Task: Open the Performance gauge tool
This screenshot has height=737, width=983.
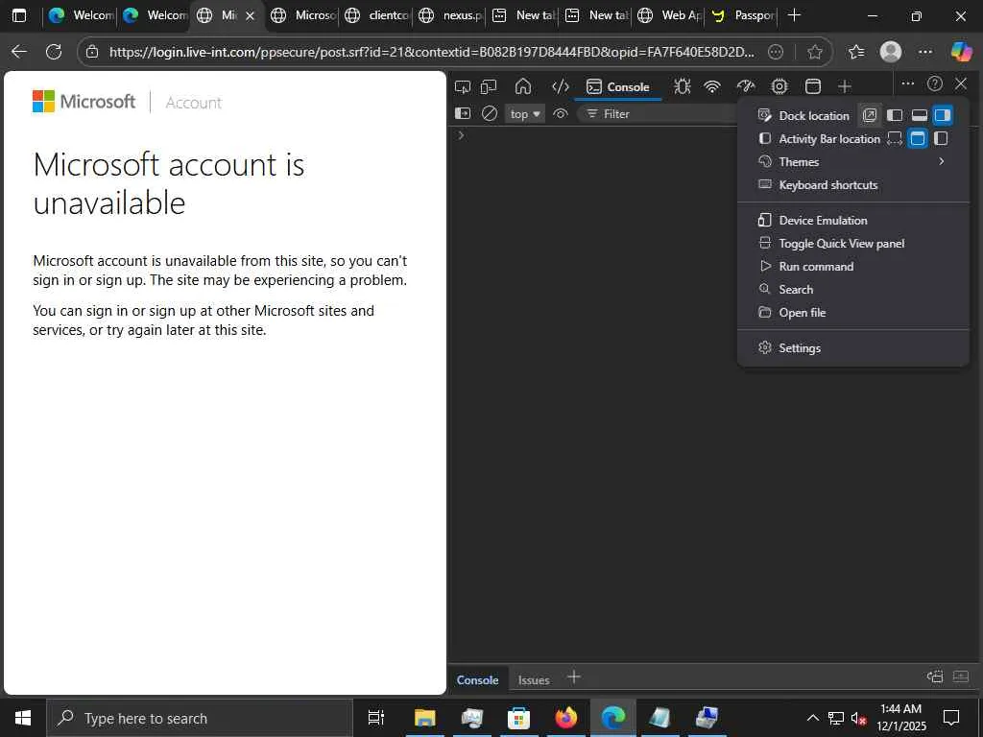Action: pos(745,86)
